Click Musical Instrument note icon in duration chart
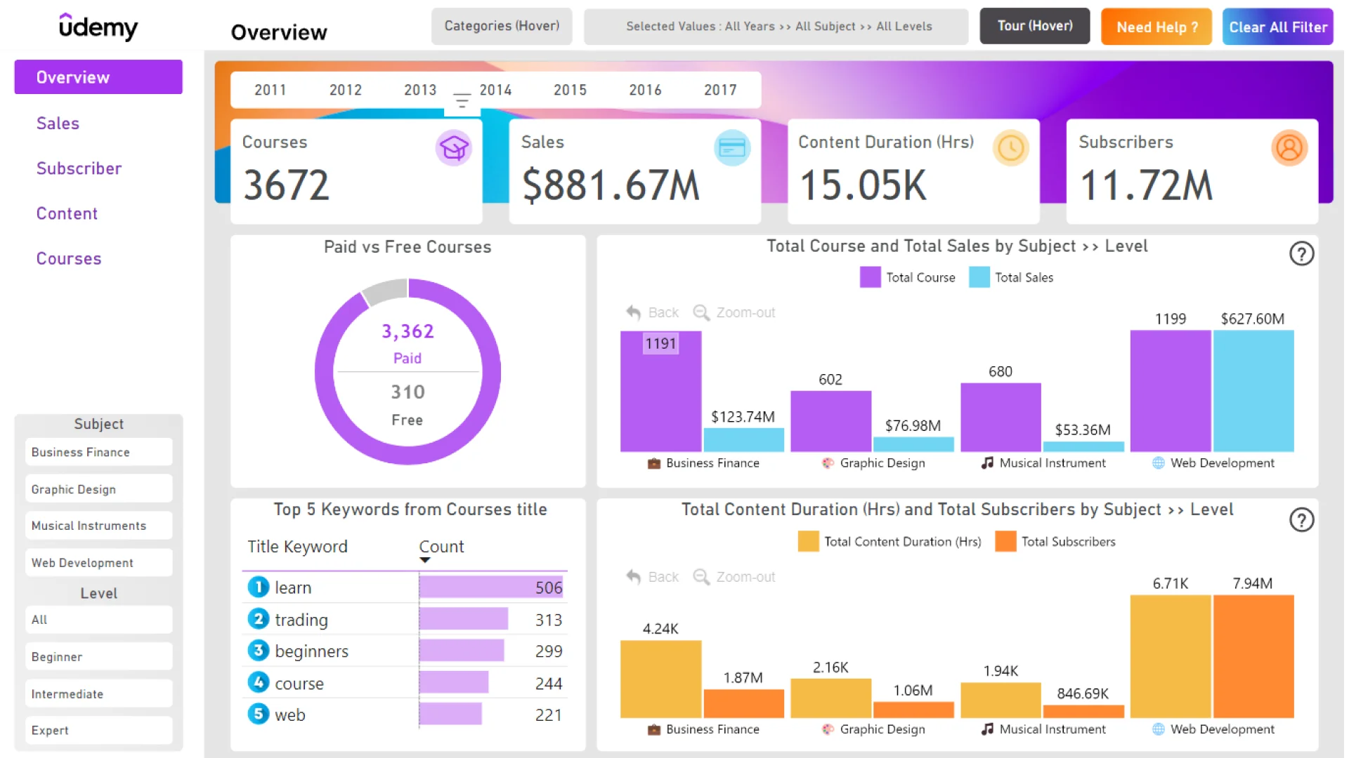Screen dimensions: 1349x758 pyautogui.click(x=987, y=729)
